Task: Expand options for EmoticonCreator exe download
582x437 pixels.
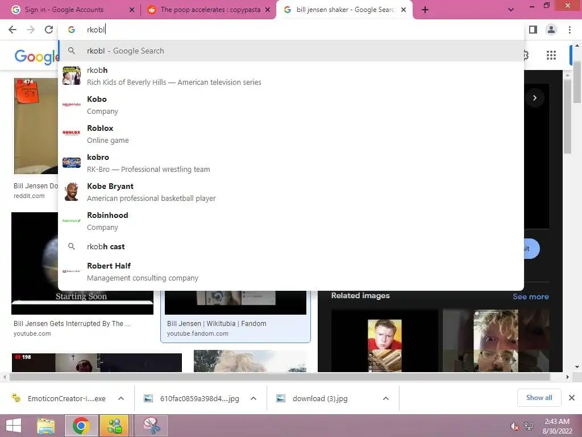Action: point(121,398)
